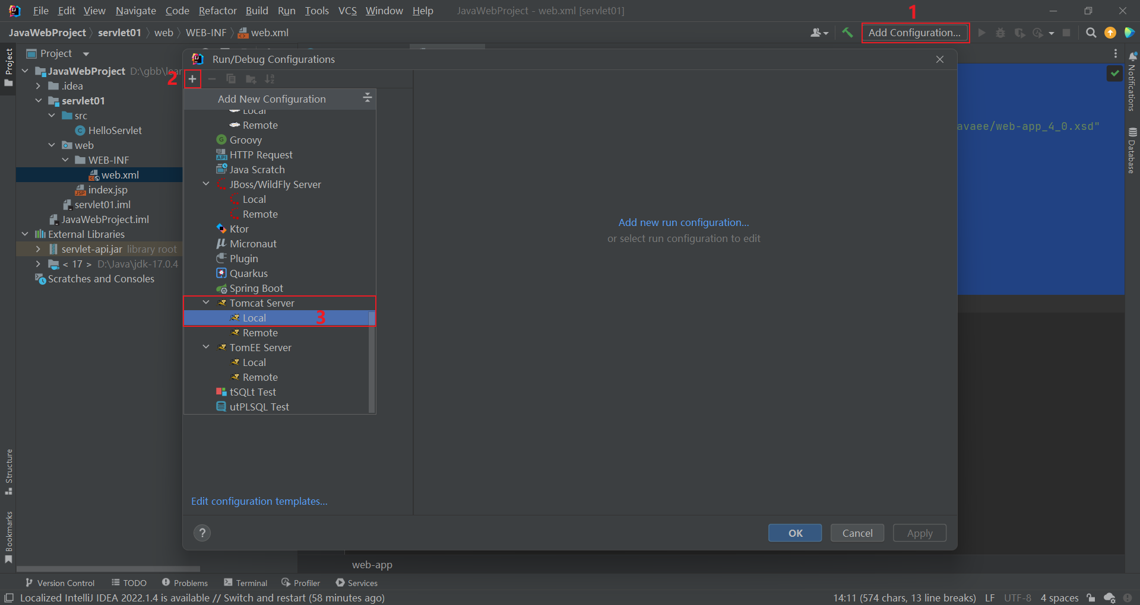This screenshot has width=1140, height=605.
Task: Click the Run play icon in toolbar
Action: point(982,33)
